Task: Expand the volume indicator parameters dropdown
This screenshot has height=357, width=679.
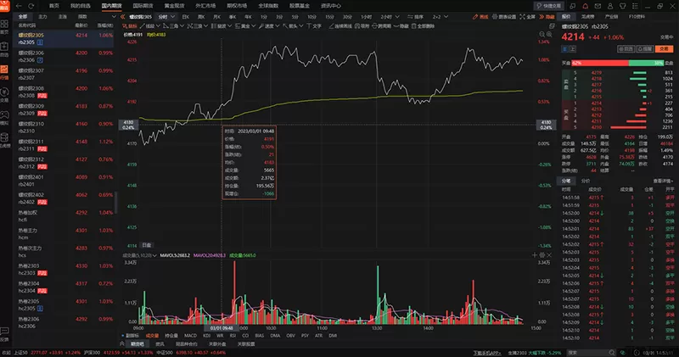Action: pyautogui.click(x=154, y=255)
